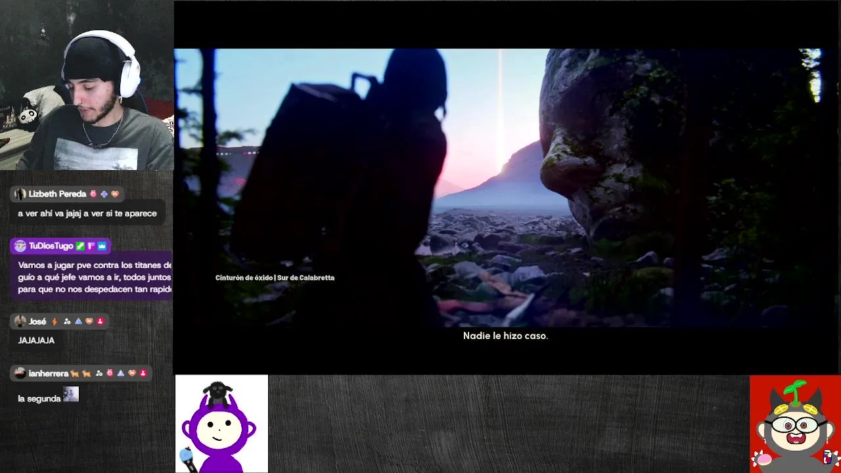Click the purple 'Vamos a jugar pve' message
Viewport: 841px width, 473px height.
pos(95,277)
